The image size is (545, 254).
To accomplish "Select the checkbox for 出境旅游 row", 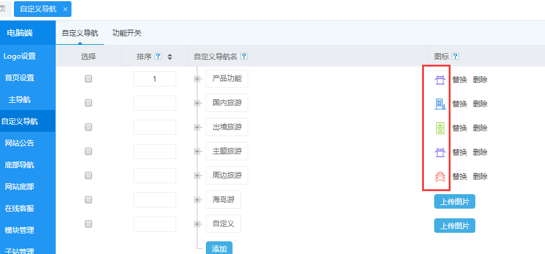I will 88,128.
